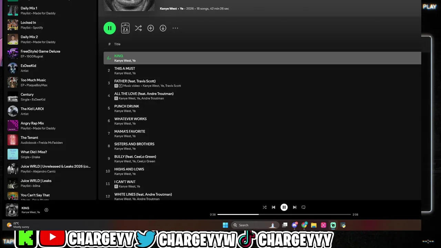Click the explicit badge on FATHER track

pos(116,86)
